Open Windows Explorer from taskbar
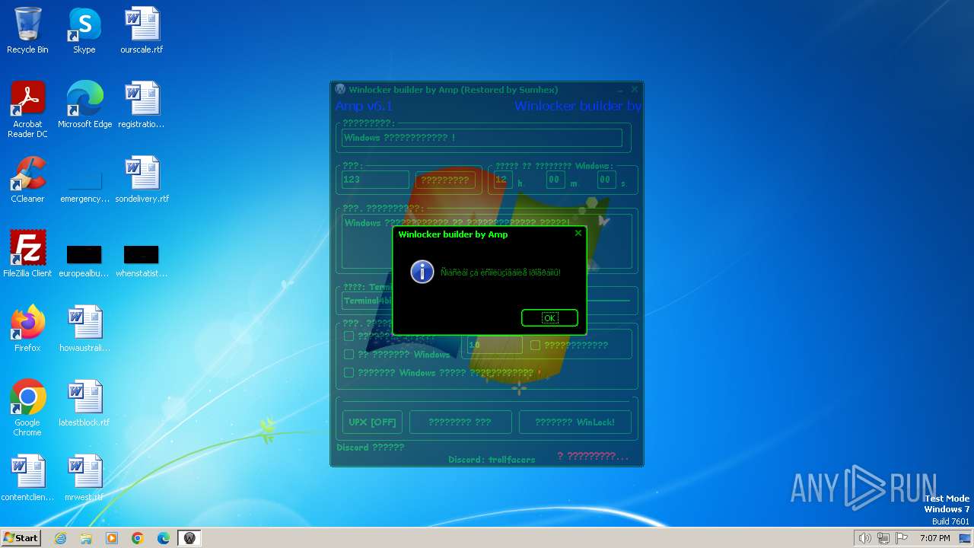Viewport: 974px width, 548px height. (86, 538)
